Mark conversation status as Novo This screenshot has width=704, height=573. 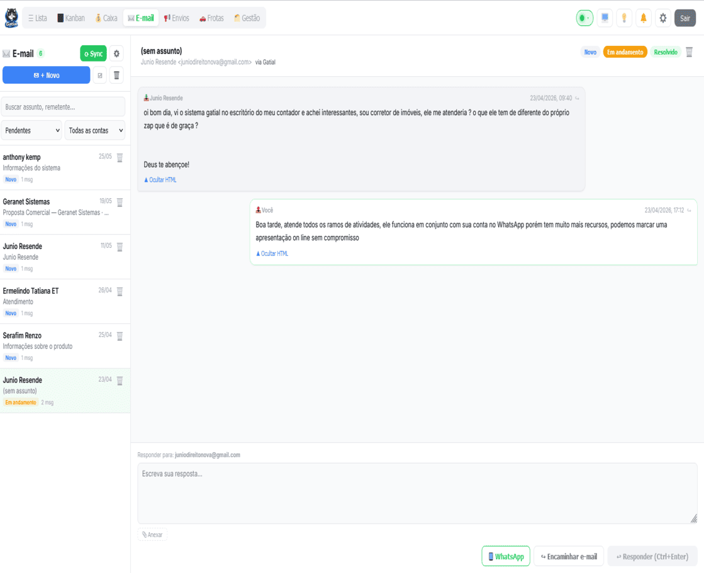590,52
